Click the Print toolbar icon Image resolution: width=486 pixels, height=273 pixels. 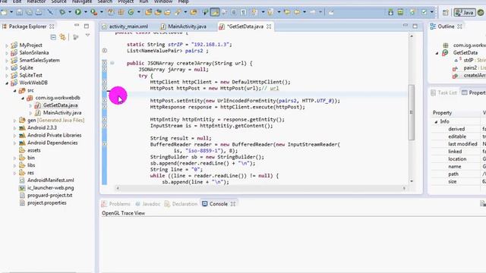(x=39, y=12)
